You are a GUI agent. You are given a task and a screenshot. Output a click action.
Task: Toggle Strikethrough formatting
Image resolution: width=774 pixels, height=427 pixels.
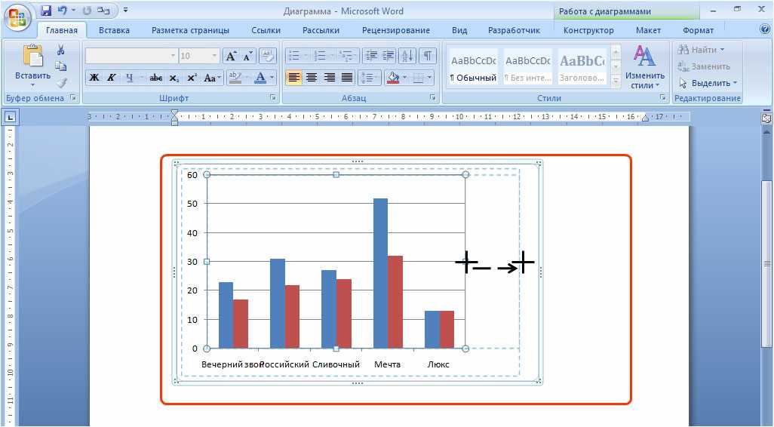pos(156,78)
